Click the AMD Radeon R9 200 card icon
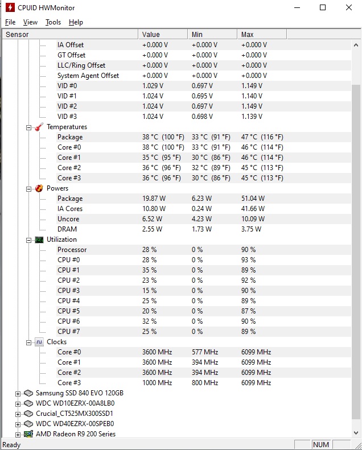362x450 pixels. click(28, 434)
